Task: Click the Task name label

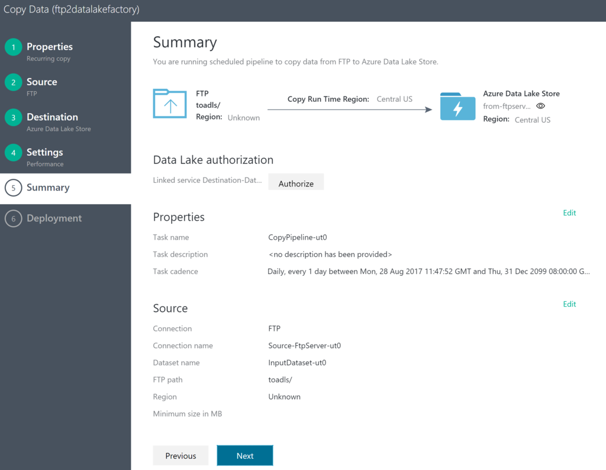Action: (171, 237)
